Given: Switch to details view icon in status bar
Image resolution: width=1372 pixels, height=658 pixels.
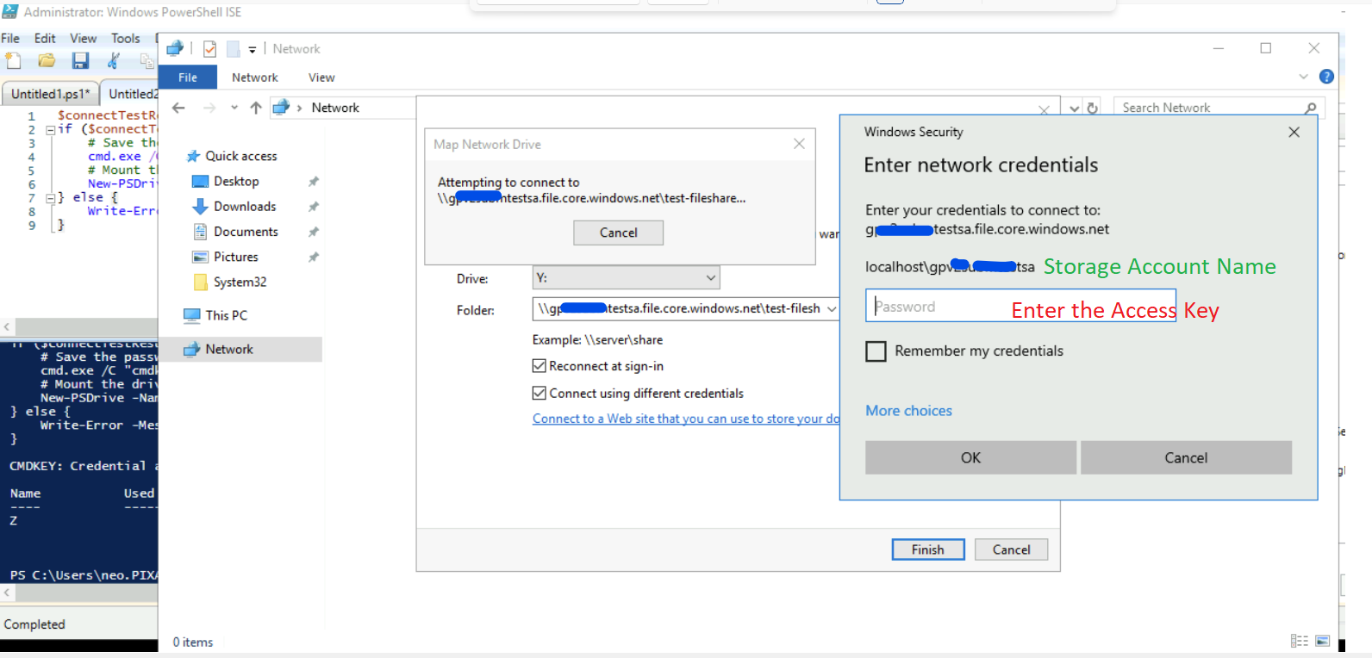Looking at the screenshot, I should 1300,641.
